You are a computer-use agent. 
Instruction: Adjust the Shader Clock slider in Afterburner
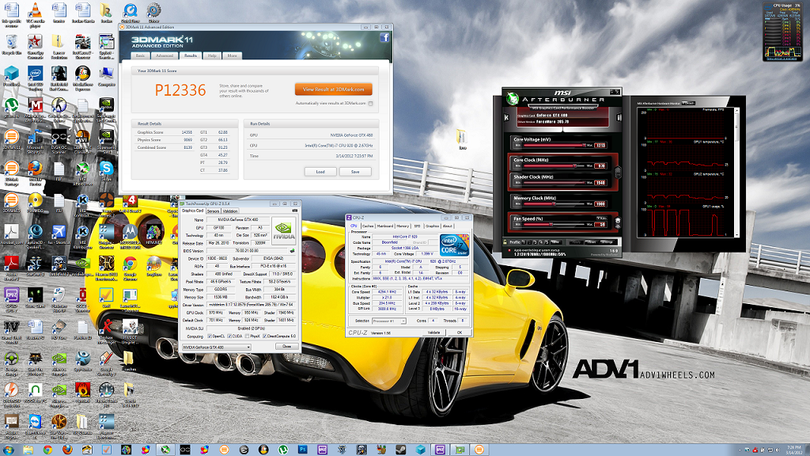(x=555, y=183)
